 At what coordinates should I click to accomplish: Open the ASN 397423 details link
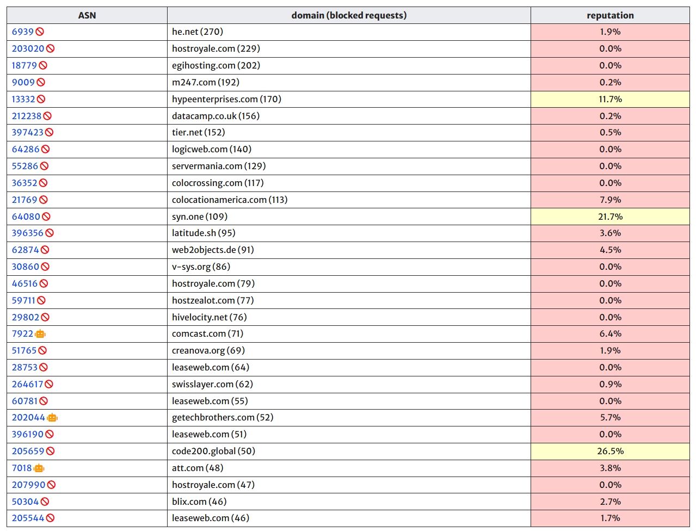27,133
